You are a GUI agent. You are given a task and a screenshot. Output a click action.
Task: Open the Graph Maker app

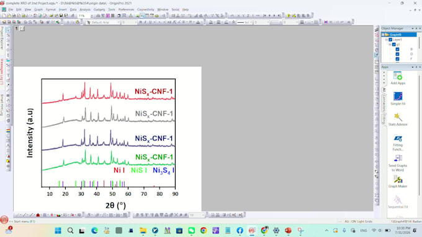398,179
